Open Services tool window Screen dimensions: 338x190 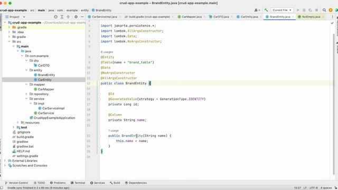(97, 183)
